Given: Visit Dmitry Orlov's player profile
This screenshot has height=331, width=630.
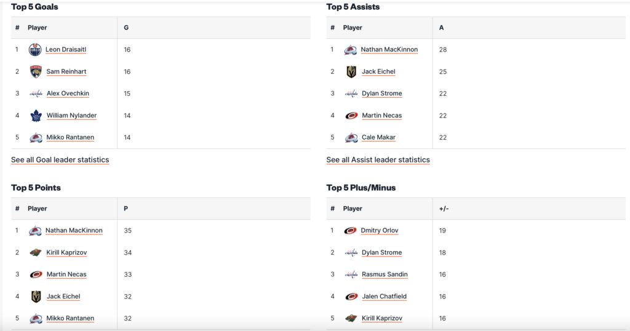Looking at the screenshot, I should coord(379,231).
